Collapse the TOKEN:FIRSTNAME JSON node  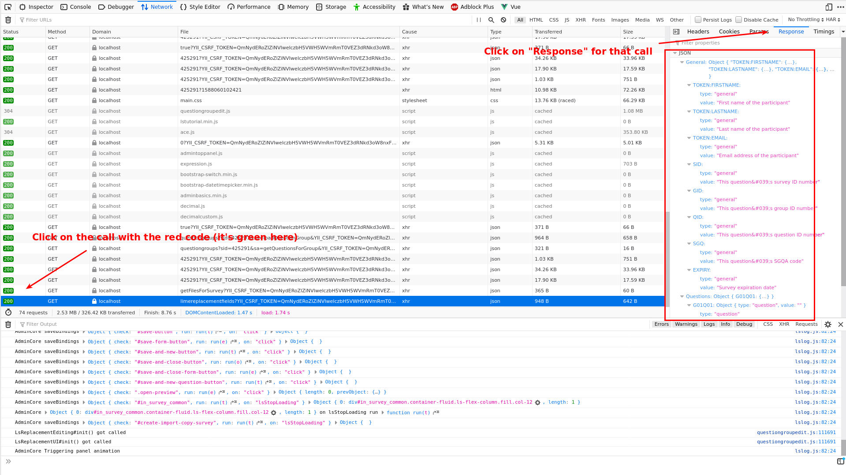coord(689,85)
